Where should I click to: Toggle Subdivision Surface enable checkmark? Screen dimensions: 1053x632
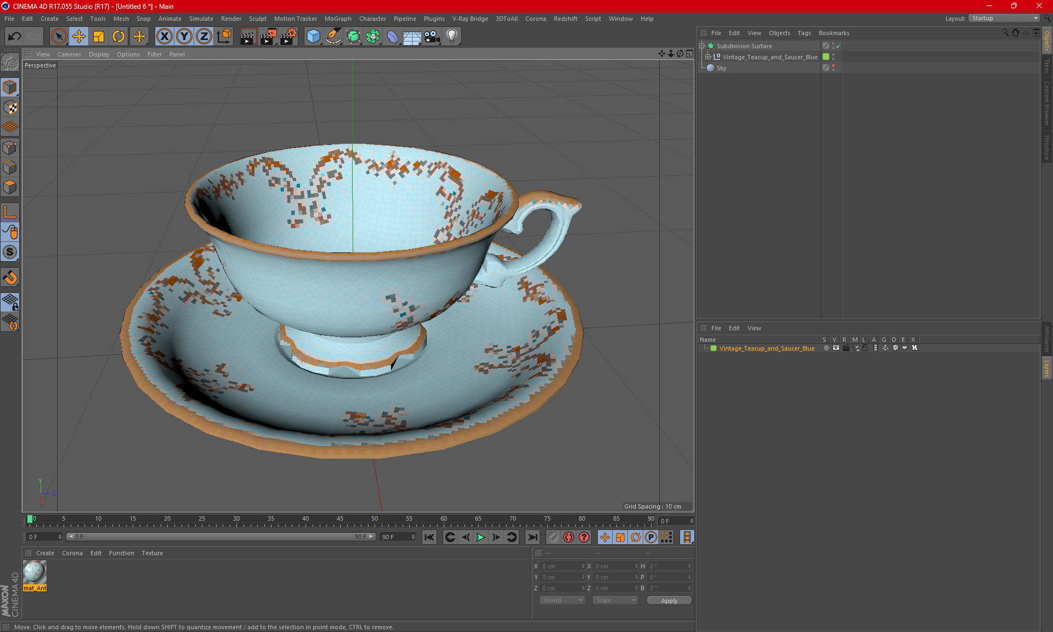coord(838,46)
